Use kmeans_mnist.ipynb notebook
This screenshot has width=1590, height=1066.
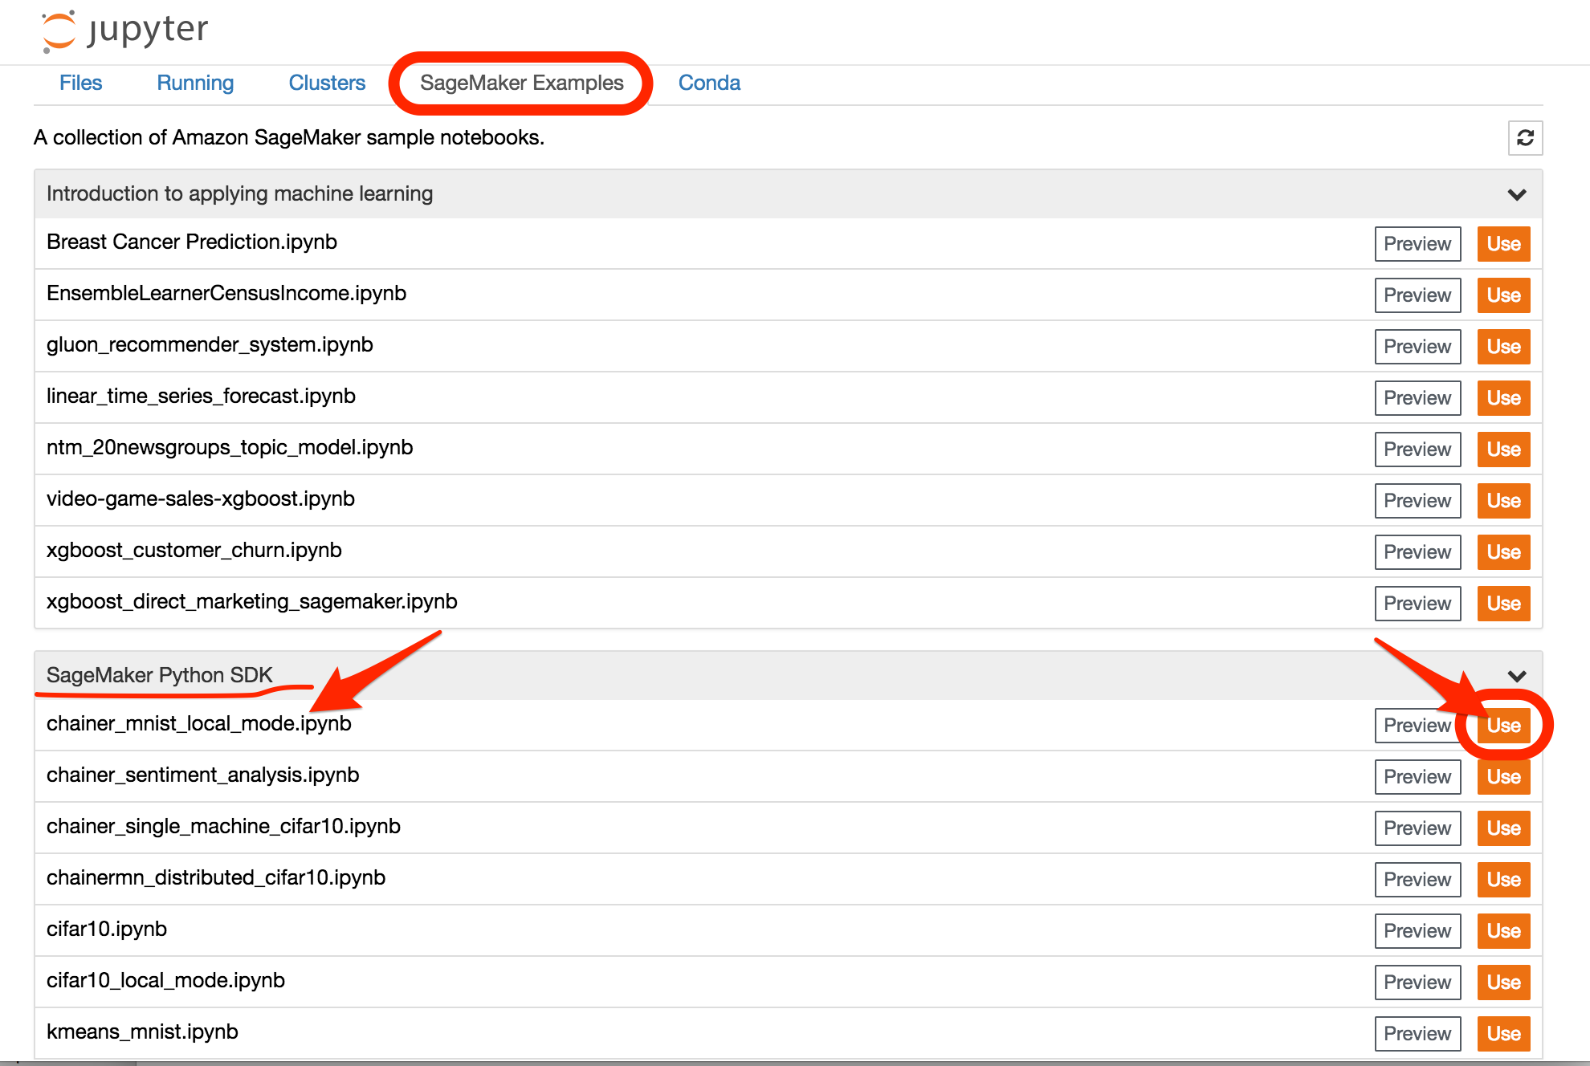pos(1503,1034)
